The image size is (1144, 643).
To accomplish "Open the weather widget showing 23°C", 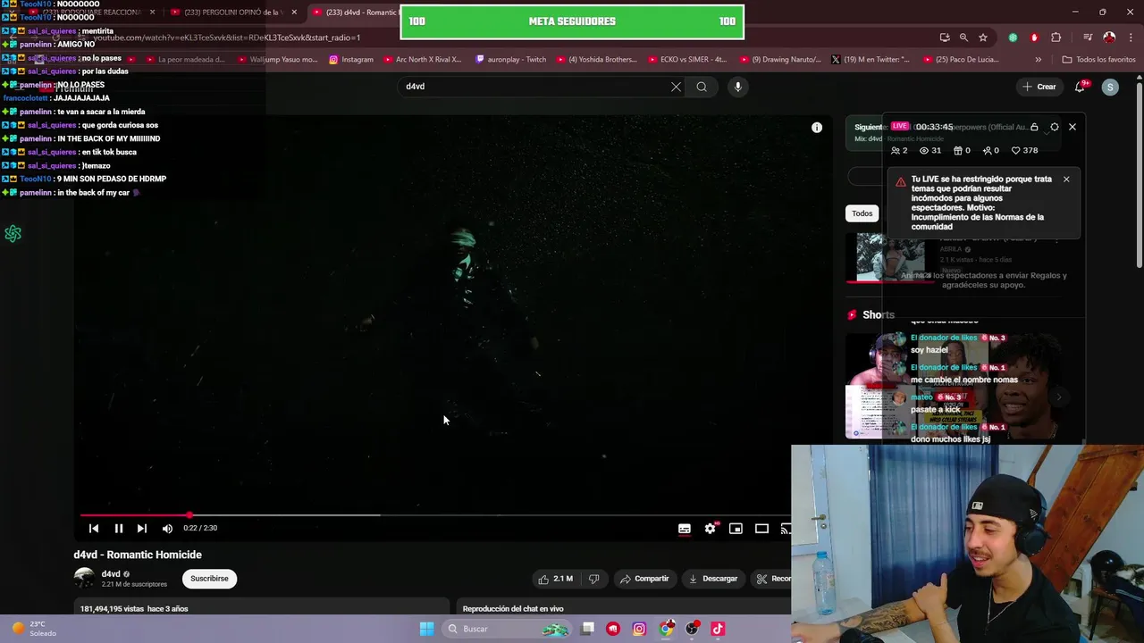I will [x=34, y=629].
